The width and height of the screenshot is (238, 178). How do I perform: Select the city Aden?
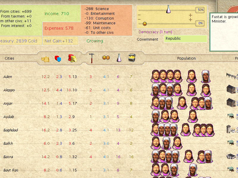[8, 77]
